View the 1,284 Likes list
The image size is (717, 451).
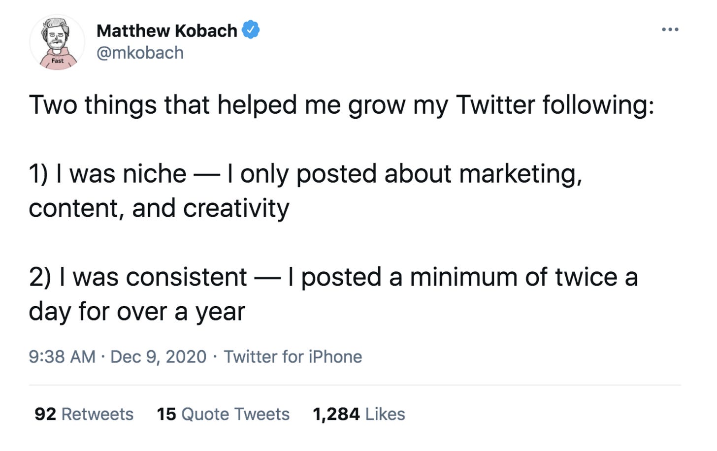click(359, 414)
